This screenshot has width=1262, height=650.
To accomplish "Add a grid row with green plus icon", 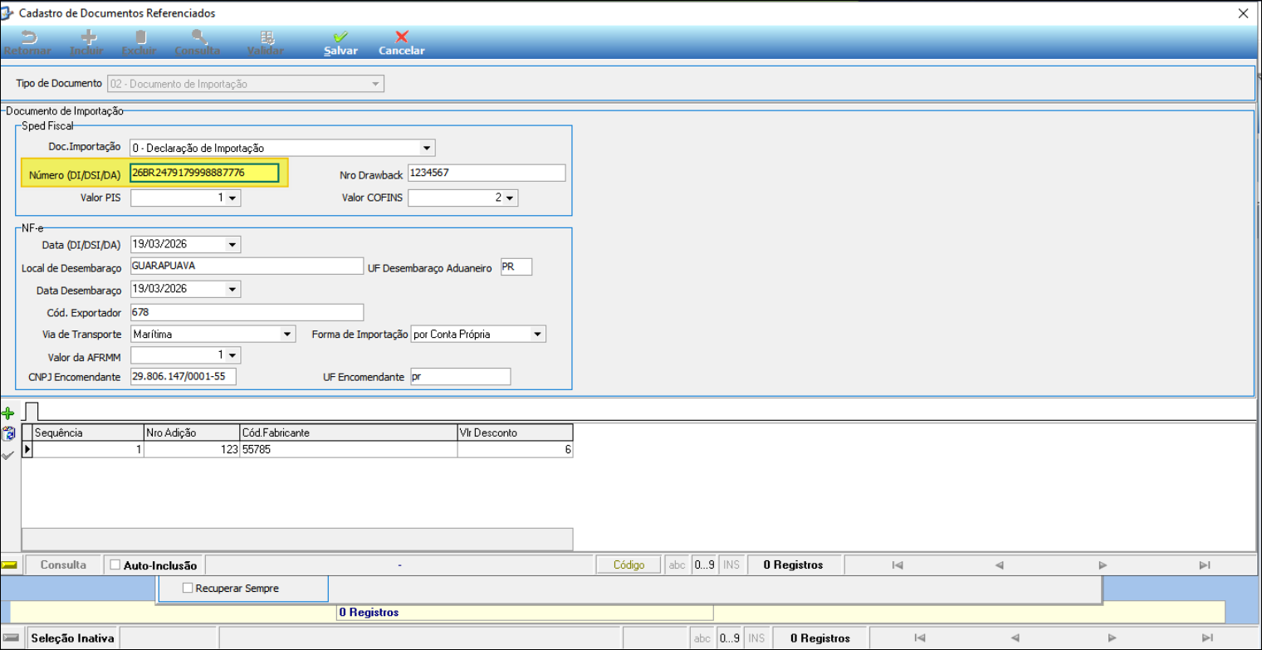I will coord(8,413).
